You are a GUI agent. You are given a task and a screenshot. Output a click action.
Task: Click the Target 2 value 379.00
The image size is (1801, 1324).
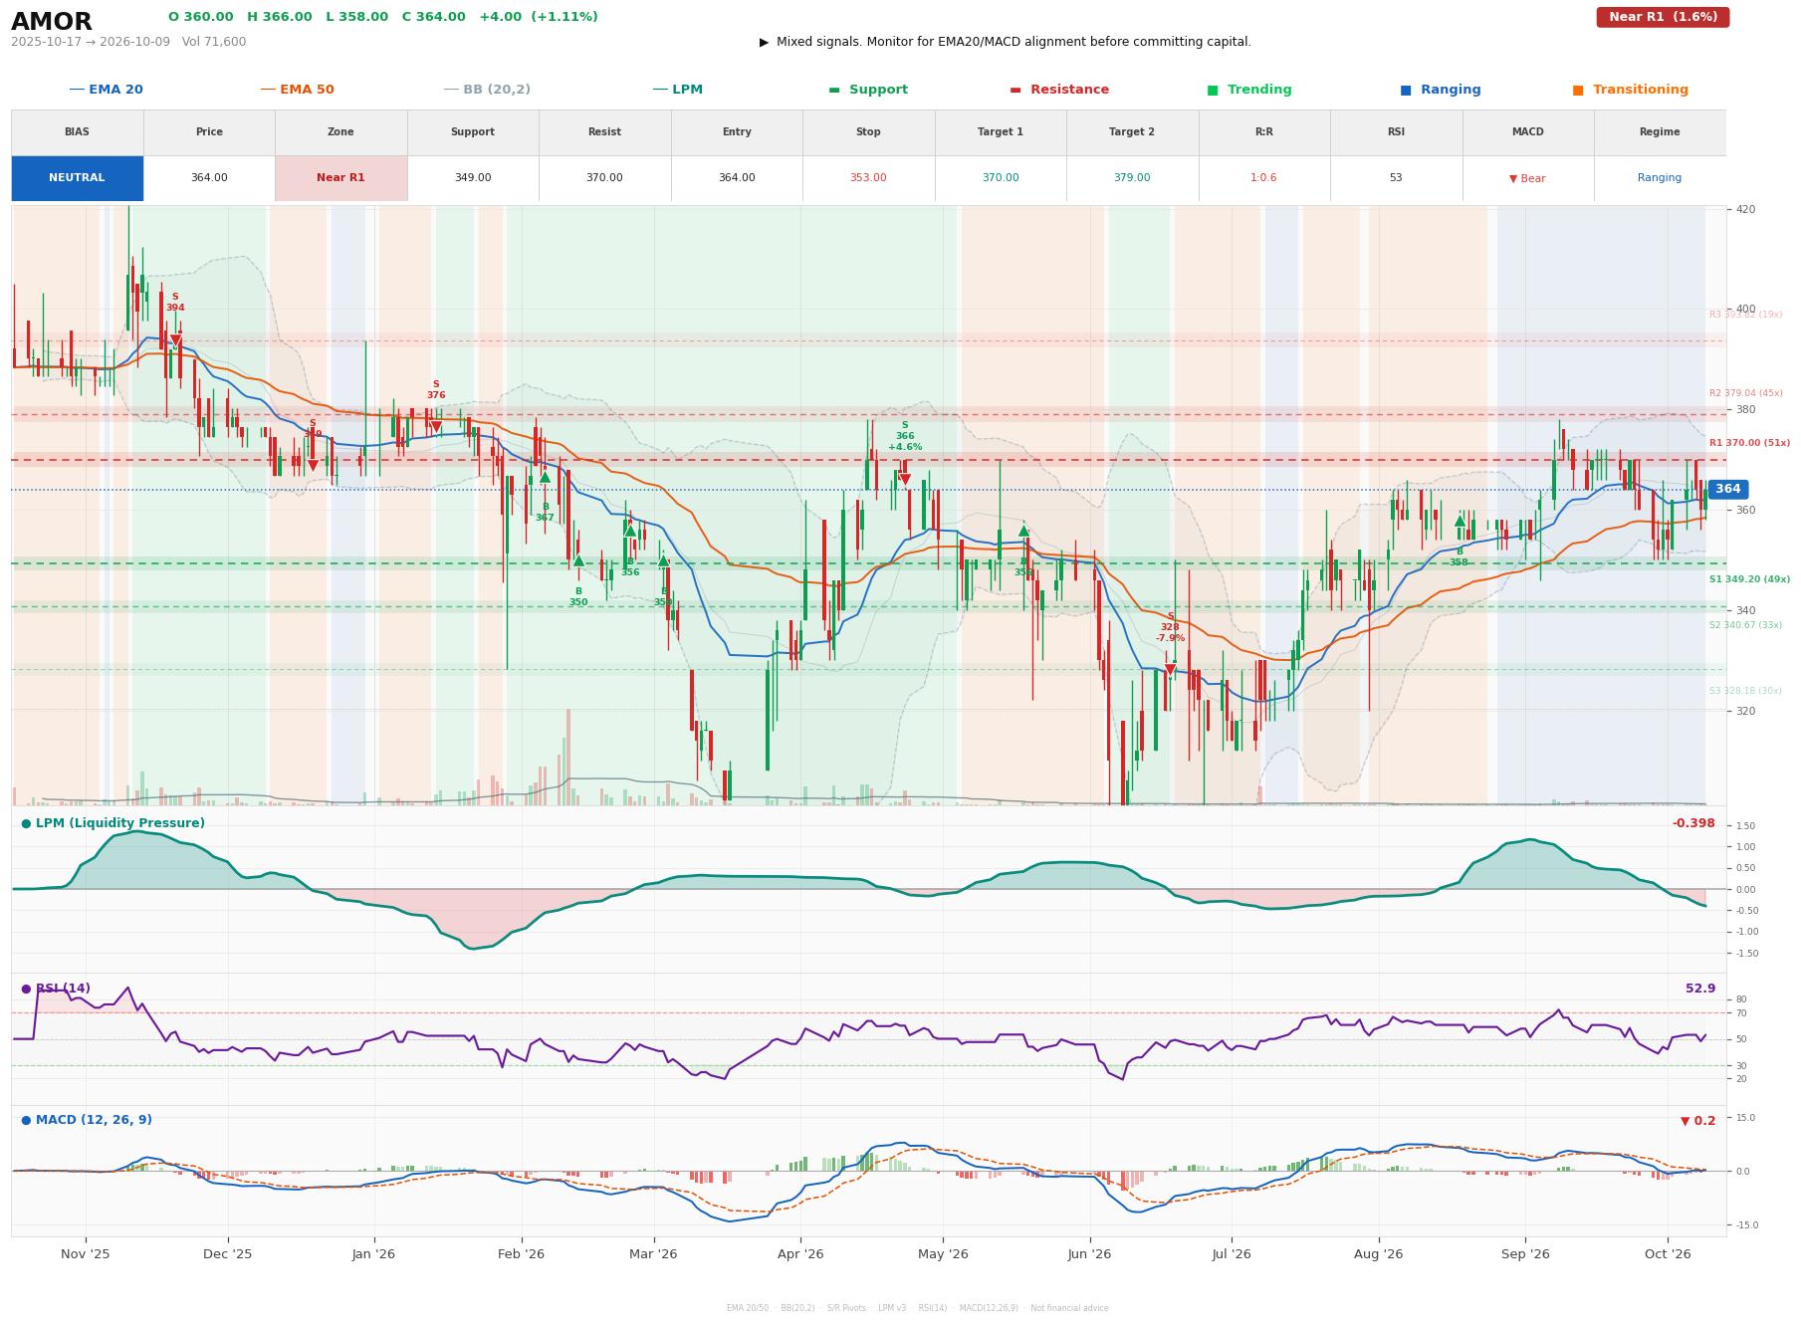[1132, 178]
